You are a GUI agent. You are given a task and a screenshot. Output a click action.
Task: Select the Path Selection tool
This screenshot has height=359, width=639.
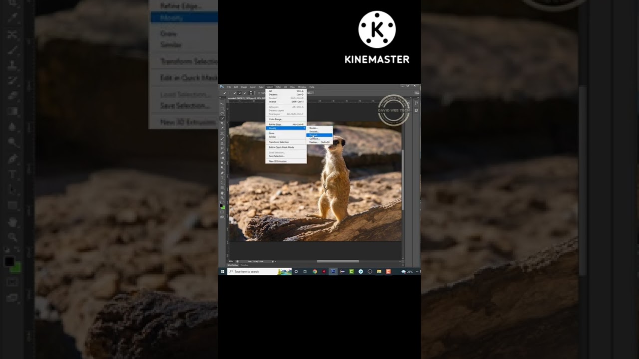pos(222,182)
